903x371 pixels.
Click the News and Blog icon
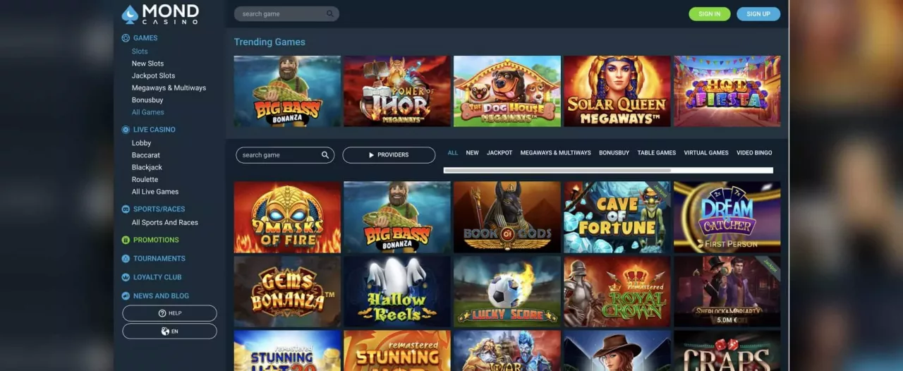pos(126,296)
